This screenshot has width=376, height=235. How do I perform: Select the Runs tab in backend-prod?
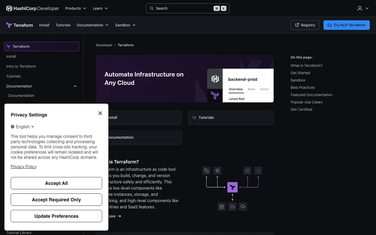tap(251, 89)
